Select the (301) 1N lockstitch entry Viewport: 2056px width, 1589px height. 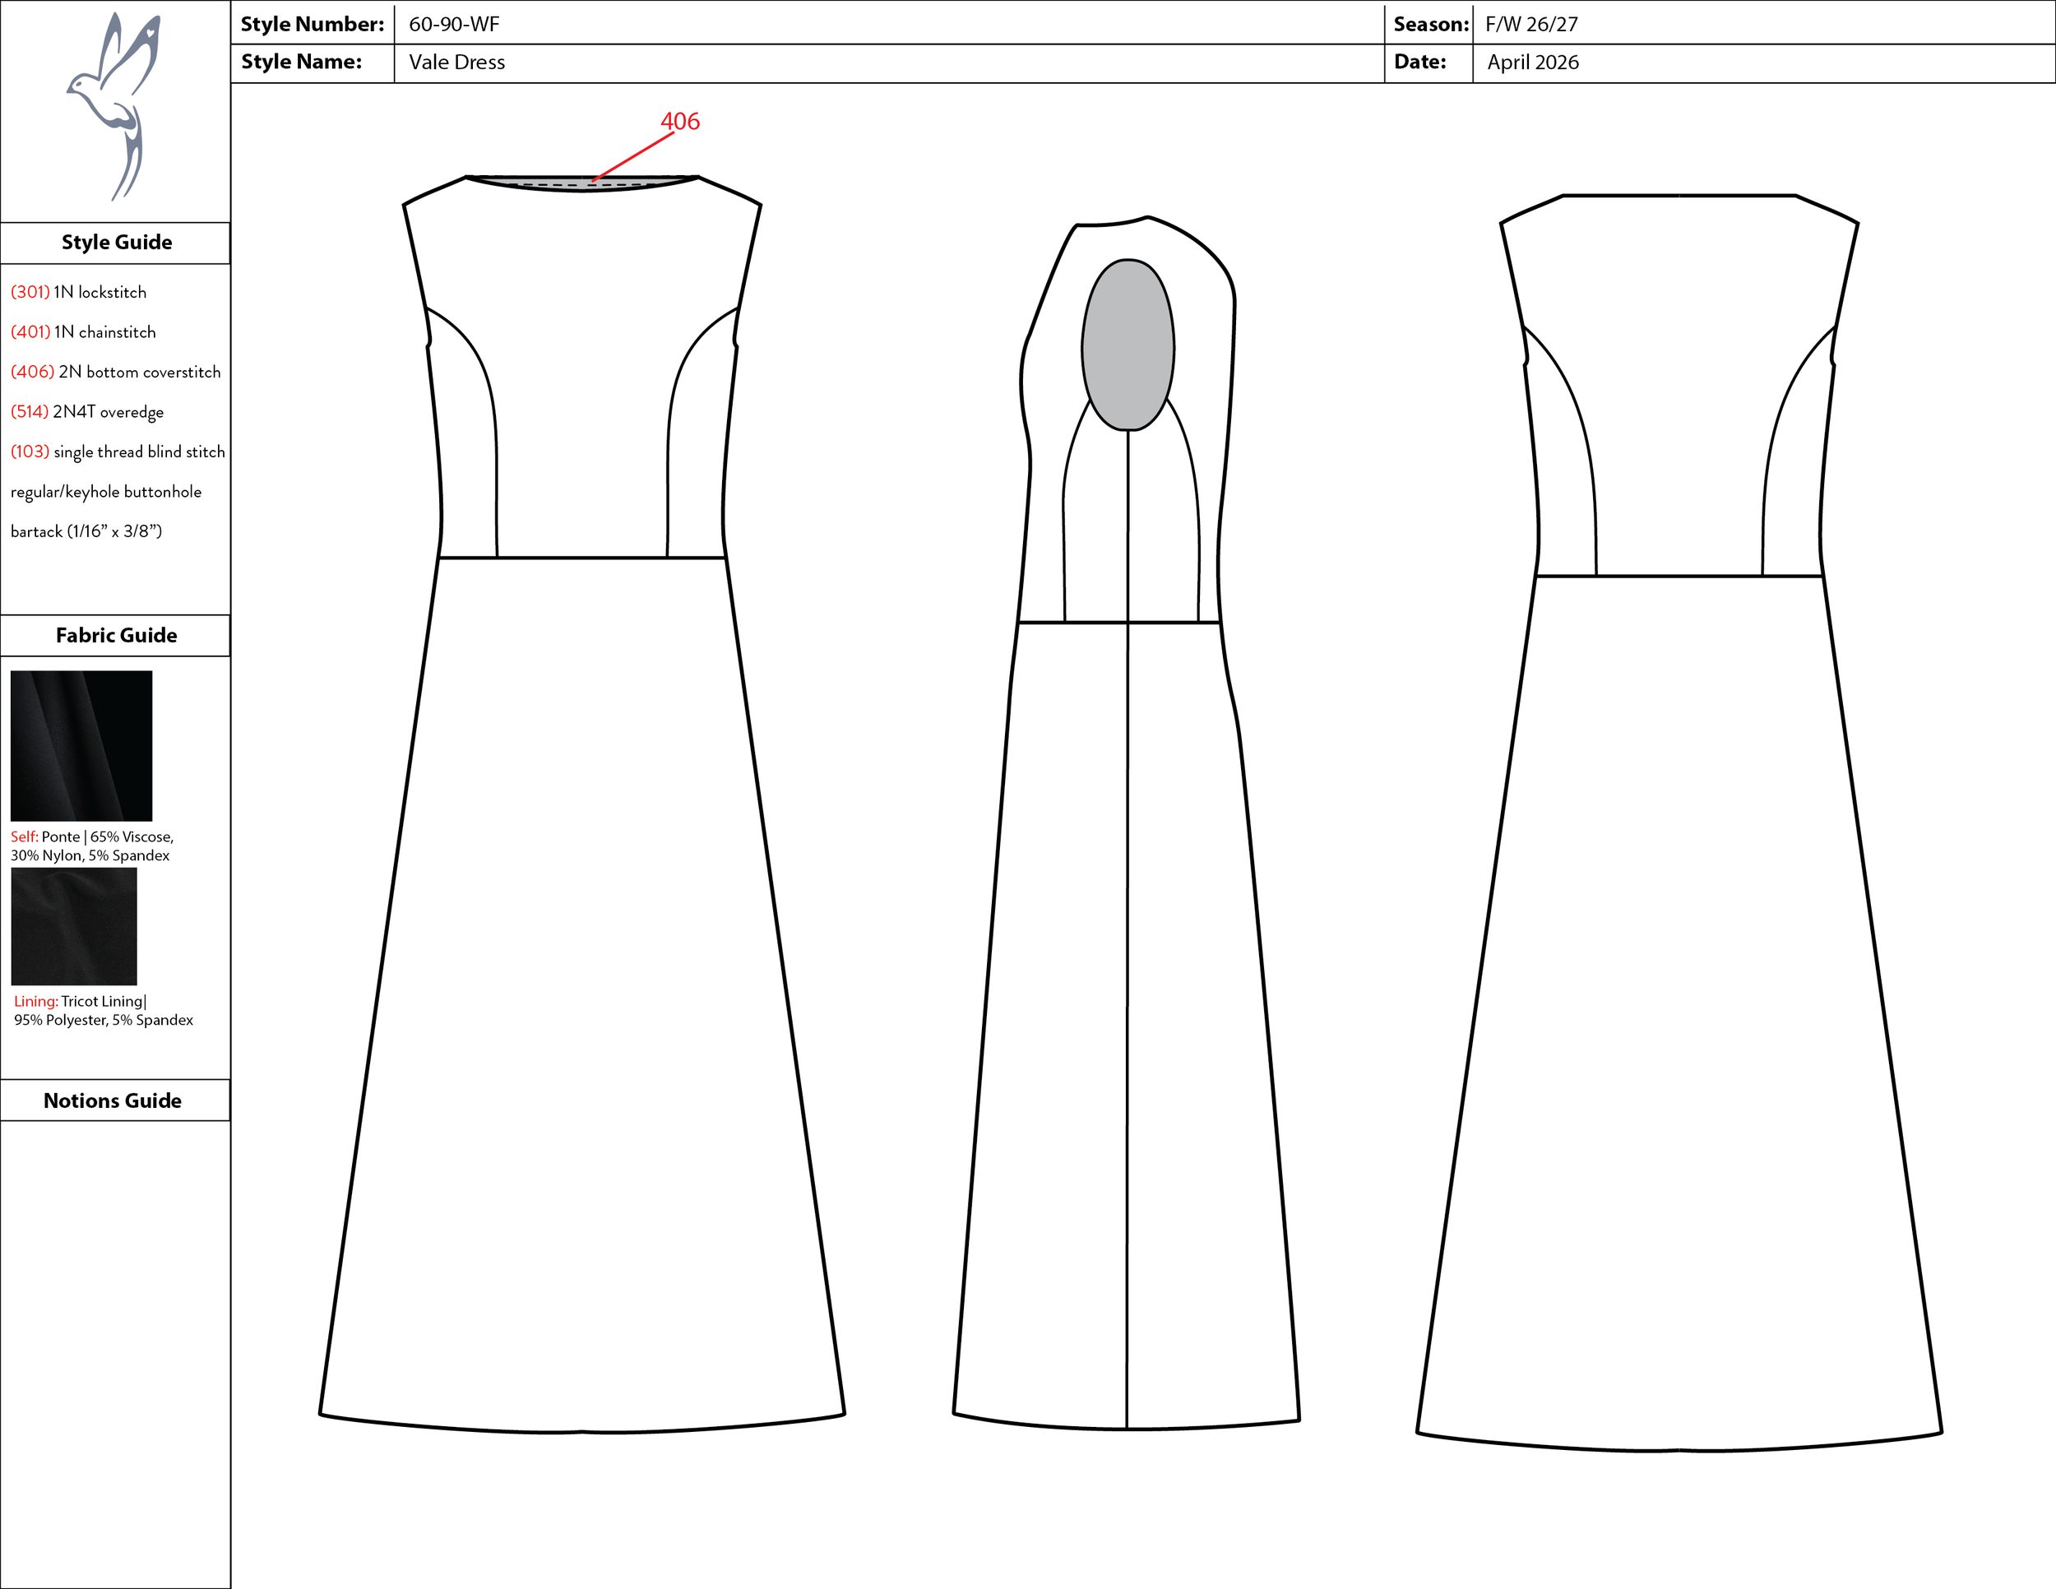pos(79,292)
